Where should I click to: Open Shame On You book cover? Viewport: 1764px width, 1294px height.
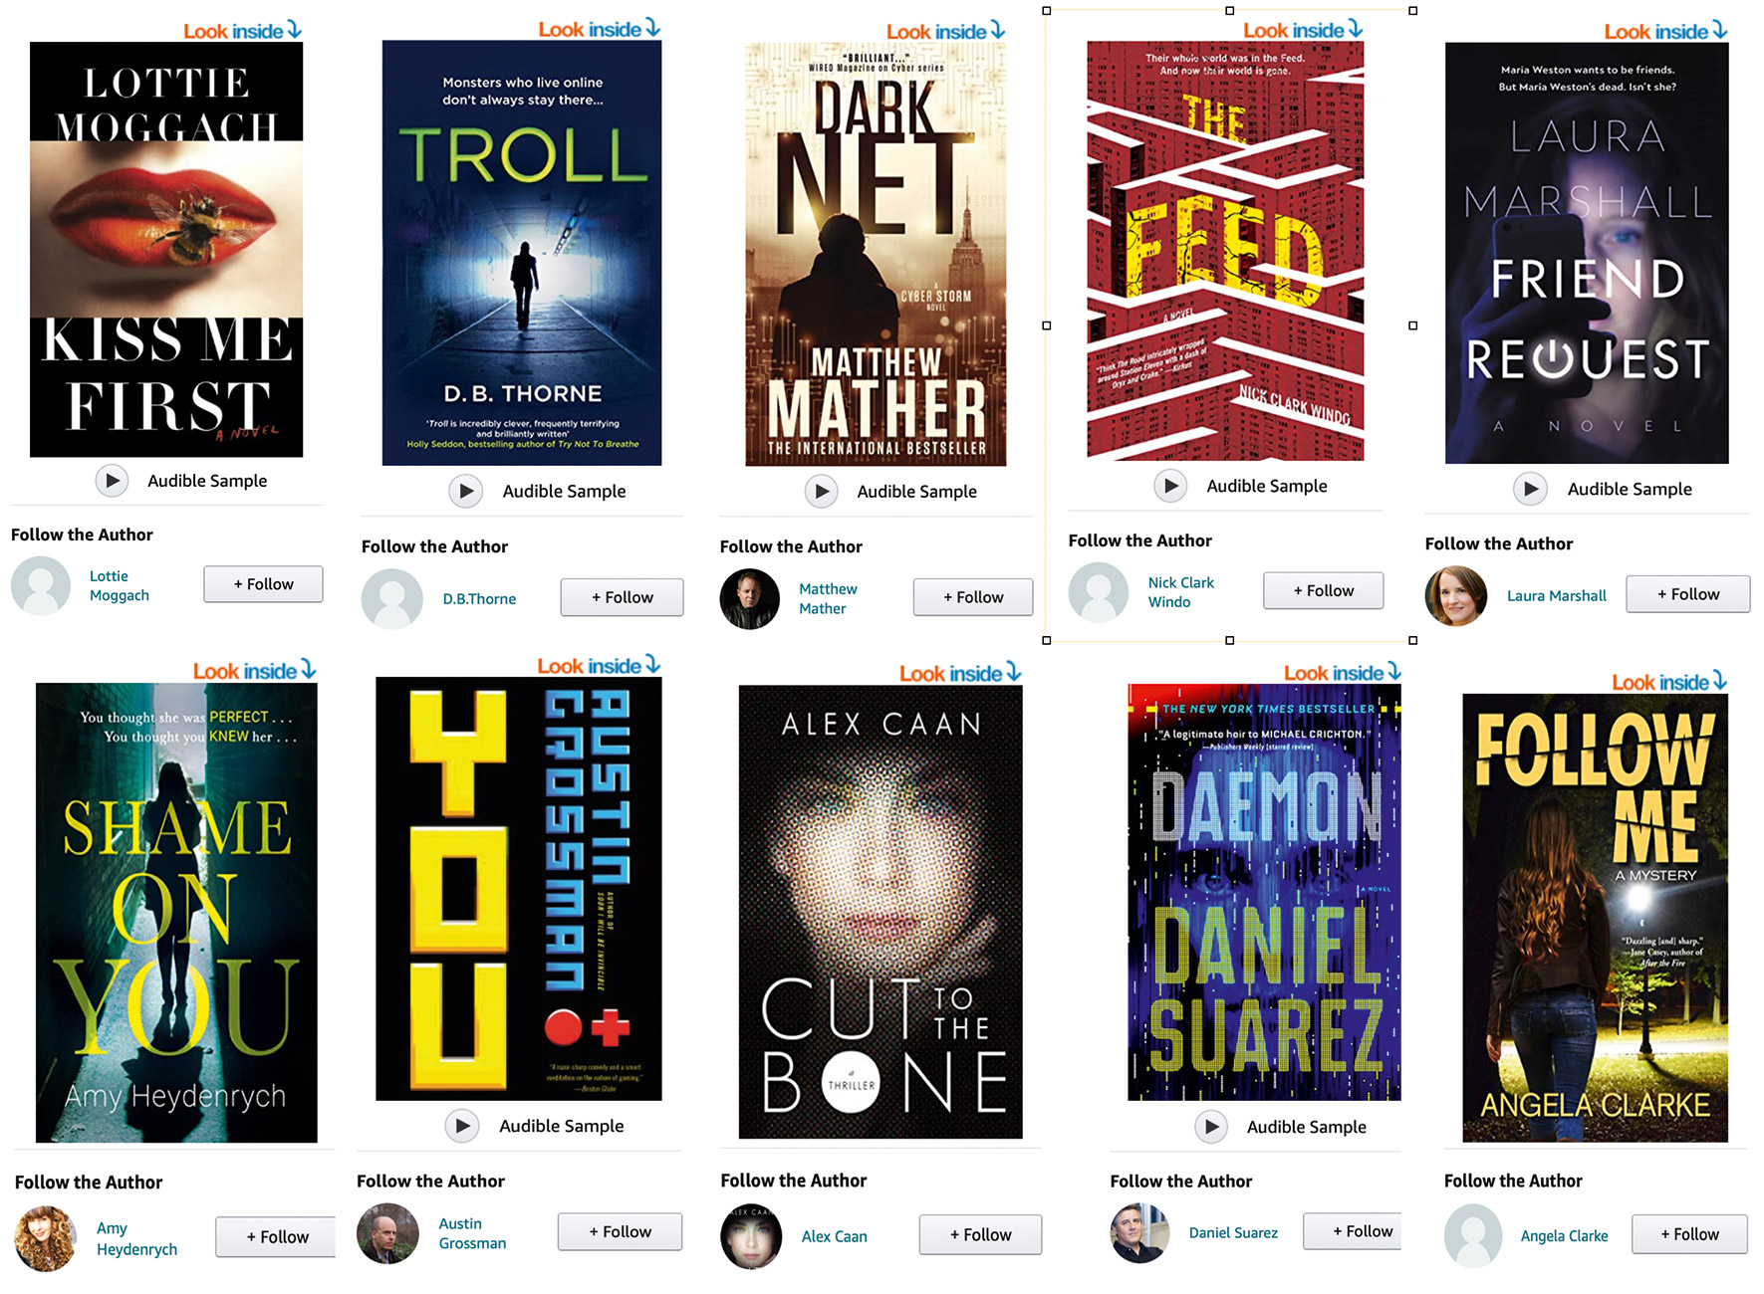point(176,912)
